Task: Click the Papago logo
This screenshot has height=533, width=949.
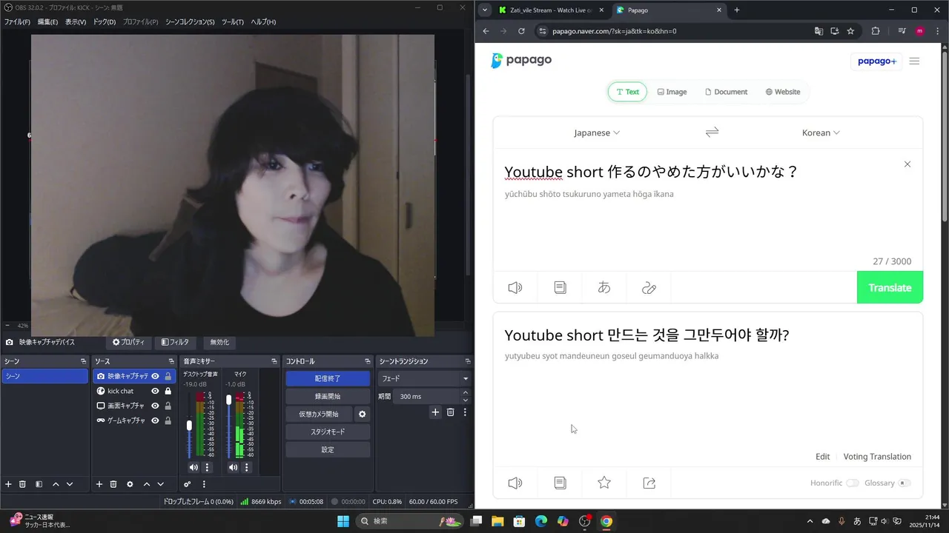Action: pos(521,60)
